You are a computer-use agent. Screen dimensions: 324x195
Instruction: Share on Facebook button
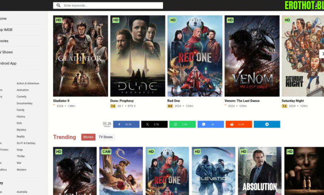(x=126, y=124)
